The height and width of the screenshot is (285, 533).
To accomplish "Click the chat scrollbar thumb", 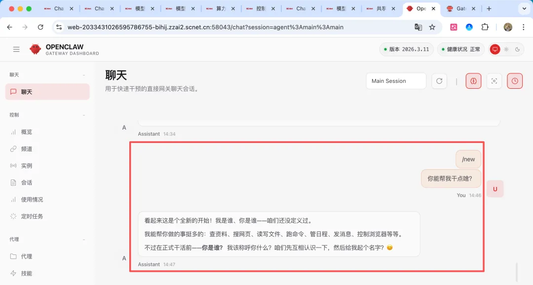I will click(516, 271).
